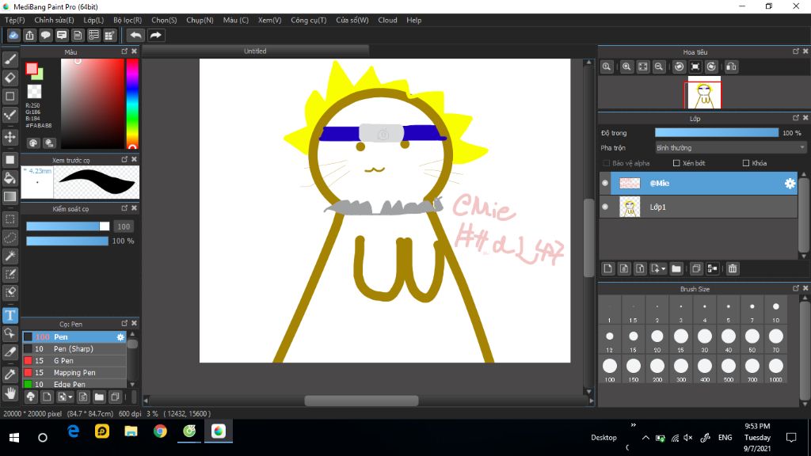Click the brush size value field 100
This screenshot has height=456, width=811.
coord(124,226)
